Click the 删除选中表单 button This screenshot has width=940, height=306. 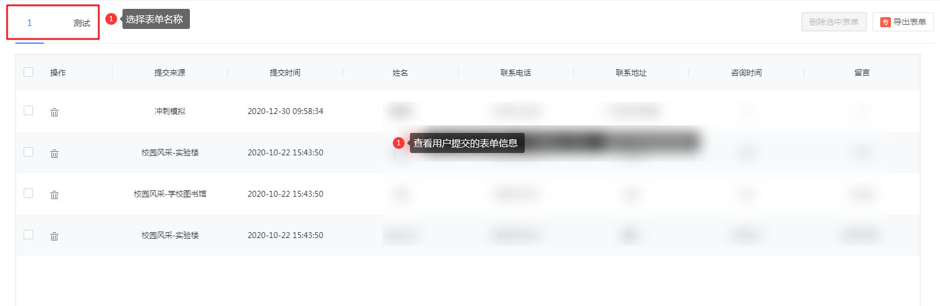click(x=834, y=22)
